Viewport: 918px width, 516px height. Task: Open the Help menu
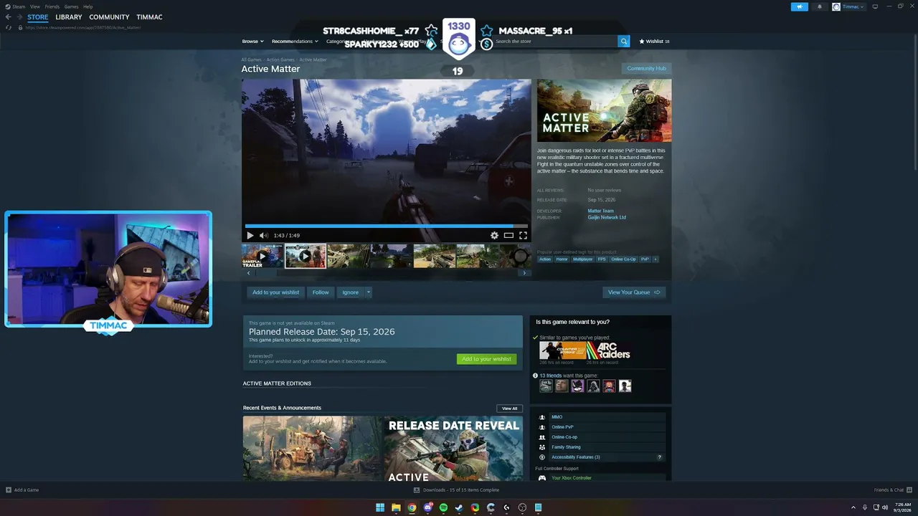(x=87, y=6)
